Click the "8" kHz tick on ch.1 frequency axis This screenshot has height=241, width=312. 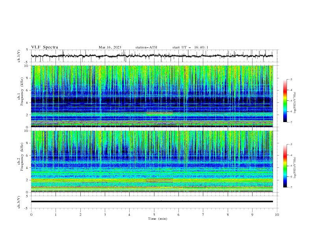[28, 78]
